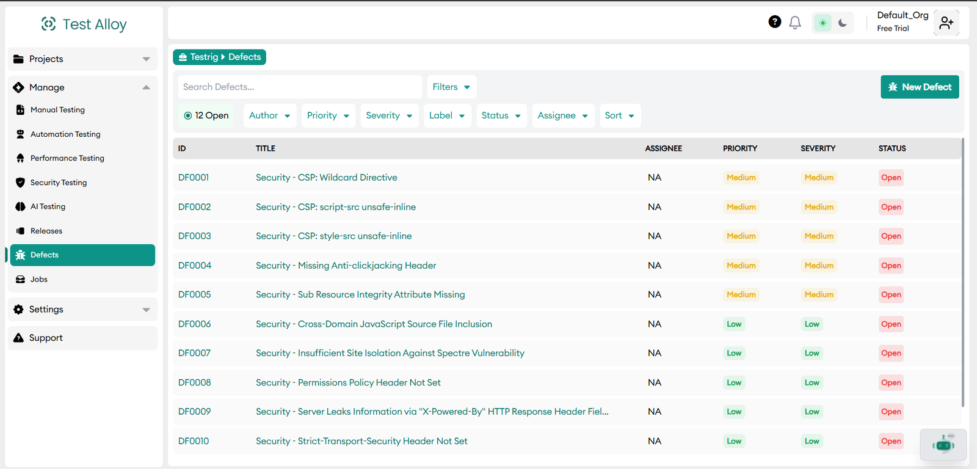Click Testrig in the breadcrumb

point(204,57)
